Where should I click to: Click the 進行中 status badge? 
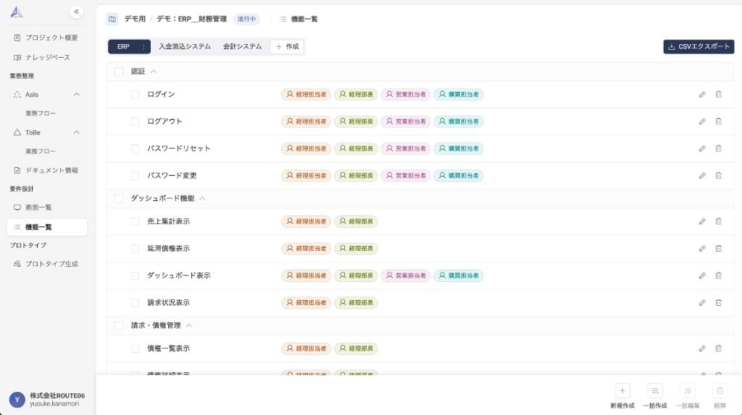246,19
